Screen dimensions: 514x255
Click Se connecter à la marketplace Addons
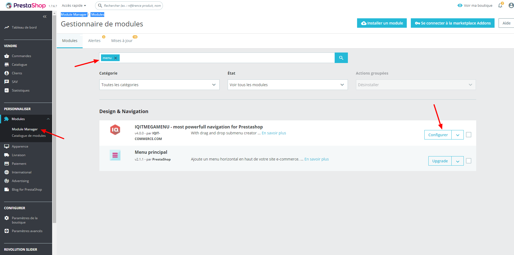pos(453,23)
